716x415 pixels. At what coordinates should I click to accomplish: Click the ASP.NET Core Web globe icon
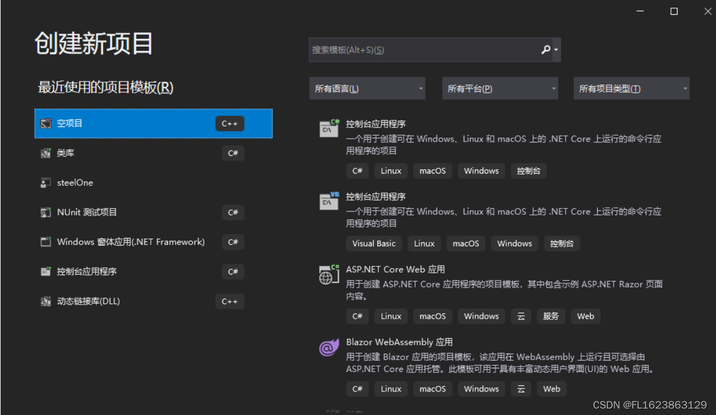(329, 274)
